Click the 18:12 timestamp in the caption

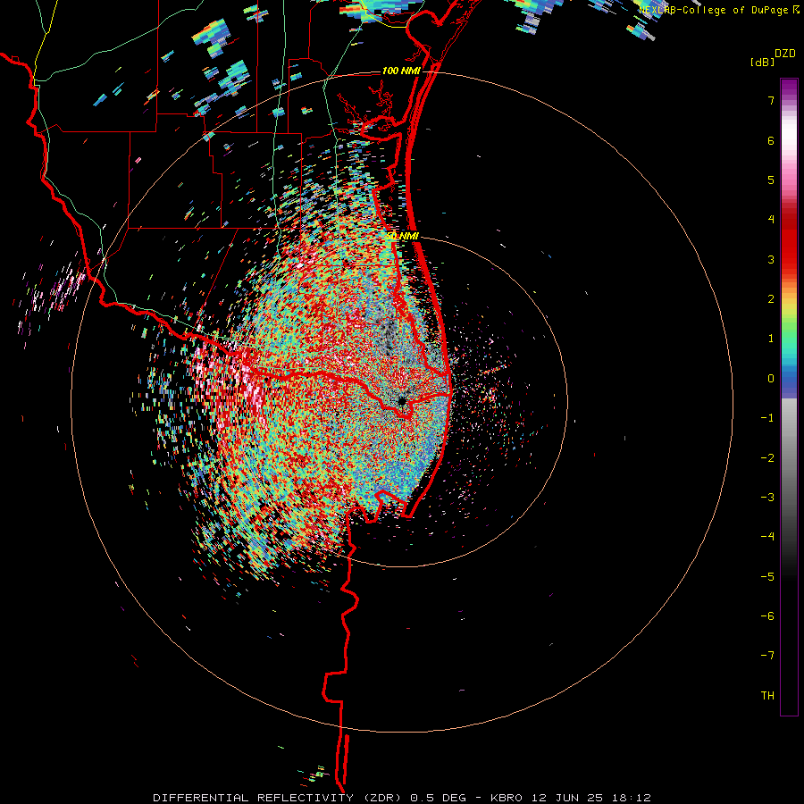click(x=632, y=798)
